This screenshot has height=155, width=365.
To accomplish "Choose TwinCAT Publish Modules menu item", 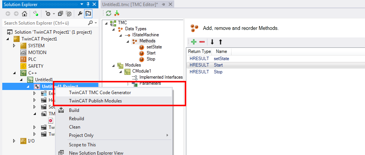I will point(114,101).
